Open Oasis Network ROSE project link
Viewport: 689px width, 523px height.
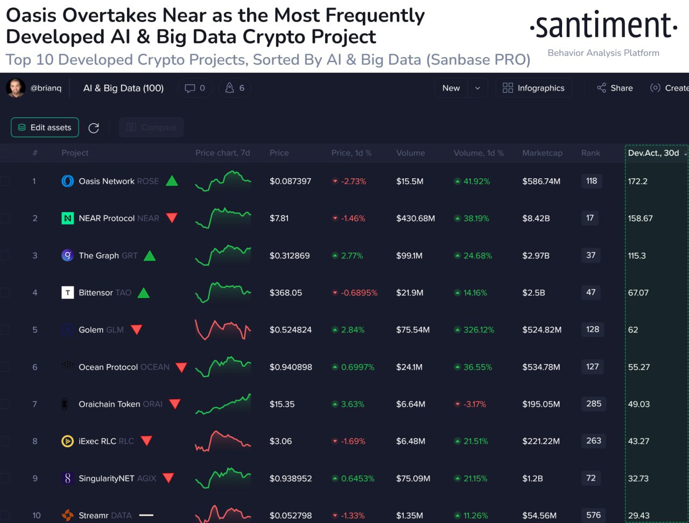pyautogui.click(x=119, y=181)
